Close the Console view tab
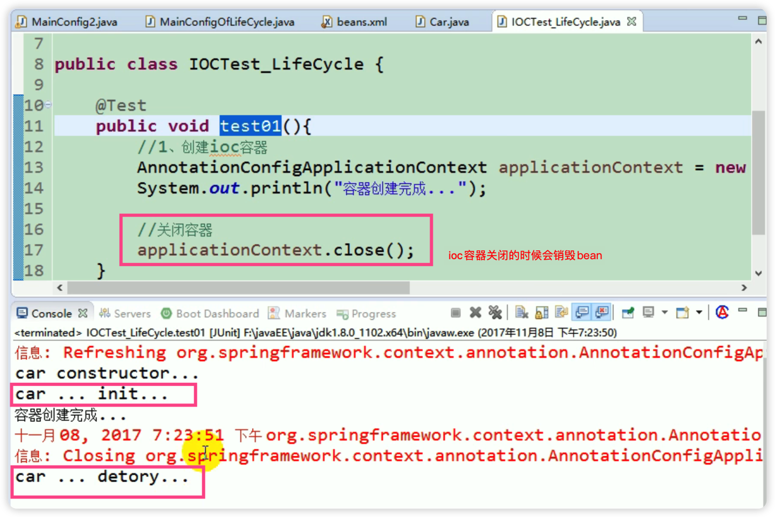The width and height of the screenshot is (775, 517). pyautogui.click(x=83, y=313)
